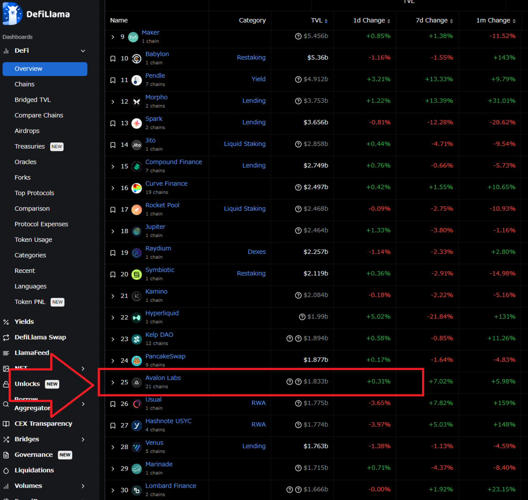Expand the Curve Finance row
The width and height of the screenshot is (528, 500).
coord(113,188)
